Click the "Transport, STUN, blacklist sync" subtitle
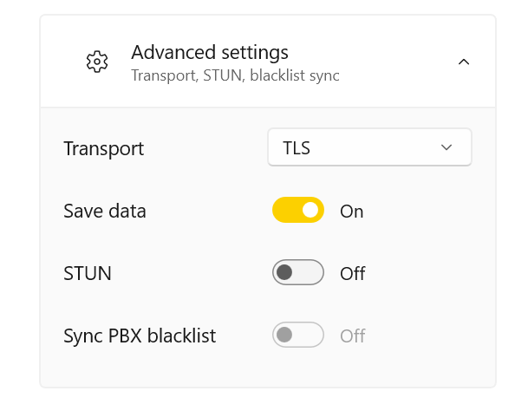 coord(235,75)
